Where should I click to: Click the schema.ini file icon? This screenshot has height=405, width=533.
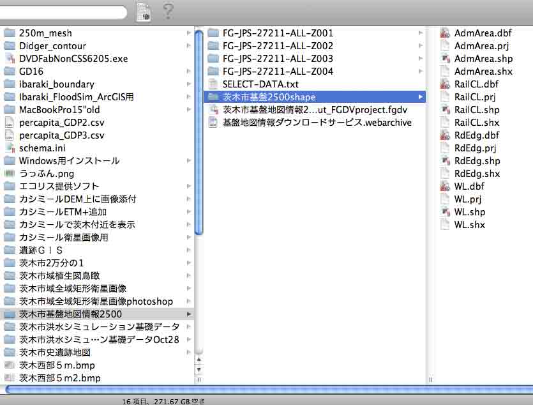(10, 148)
